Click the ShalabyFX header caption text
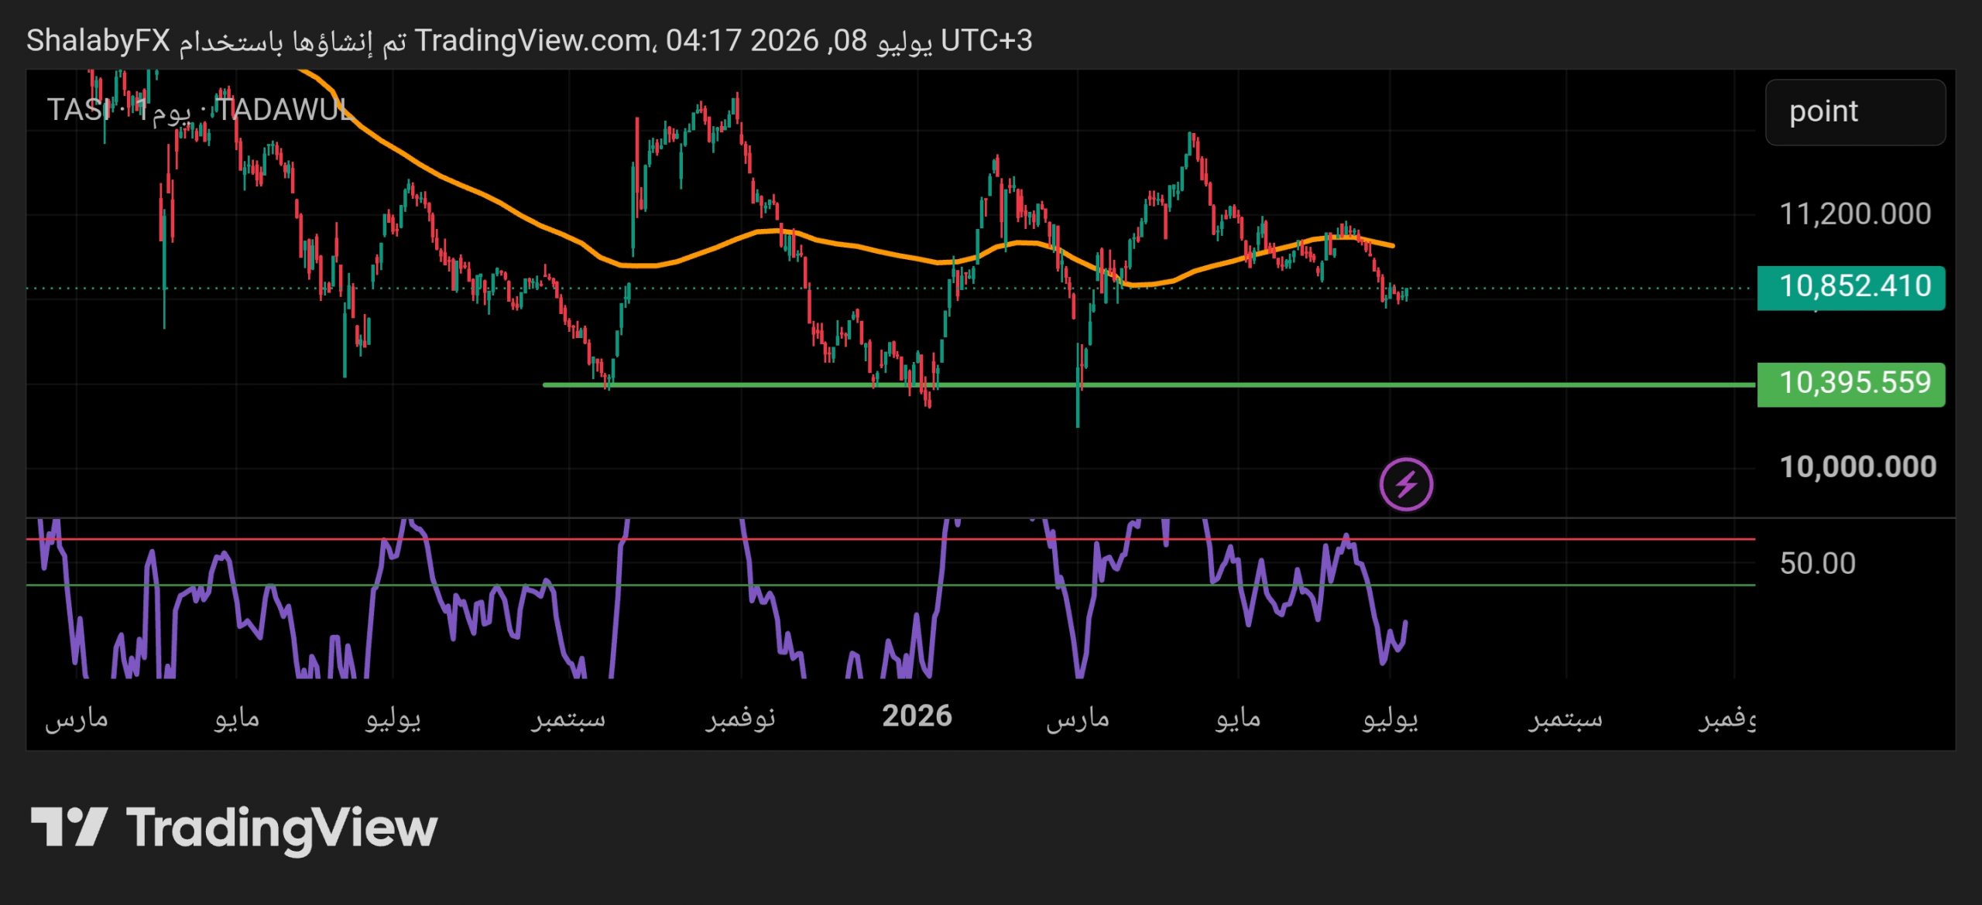The width and height of the screenshot is (1982, 905). point(530,40)
